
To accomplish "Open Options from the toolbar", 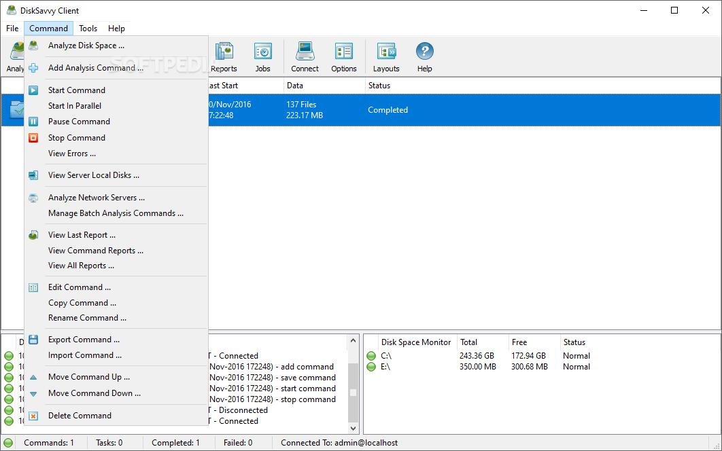I will (x=344, y=57).
